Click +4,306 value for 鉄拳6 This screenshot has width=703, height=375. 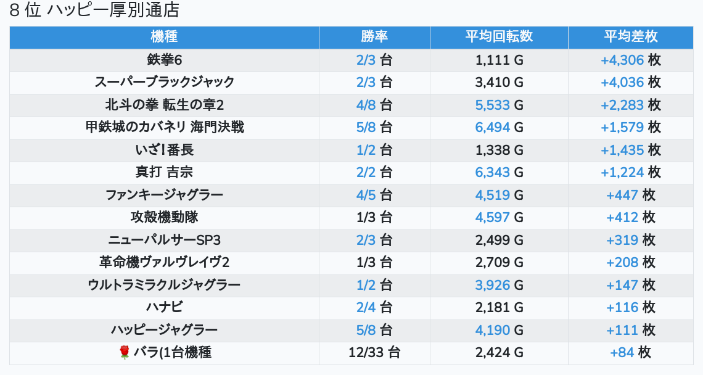click(x=622, y=60)
